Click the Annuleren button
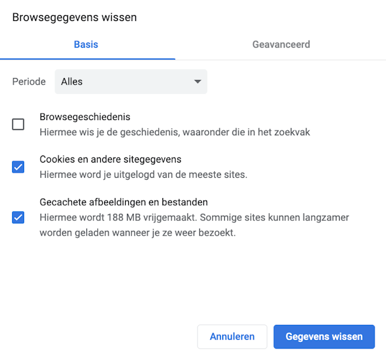The image size is (386, 358). pos(232,336)
